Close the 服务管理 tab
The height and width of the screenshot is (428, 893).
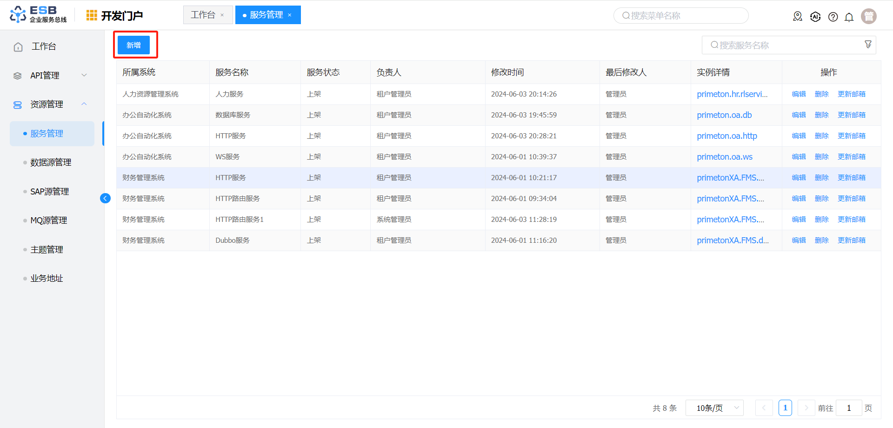[x=290, y=15]
